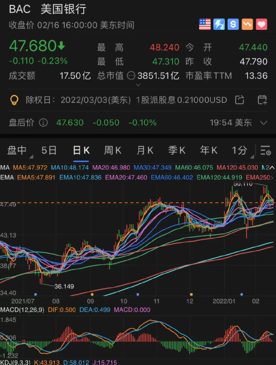The image size is (276, 365).
Task: Tap the pink heart favorite icon
Action: [x=262, y=24]
